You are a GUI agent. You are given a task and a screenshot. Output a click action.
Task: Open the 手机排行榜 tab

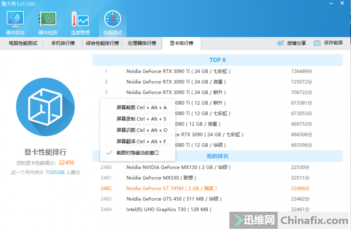tap(63, 43)
